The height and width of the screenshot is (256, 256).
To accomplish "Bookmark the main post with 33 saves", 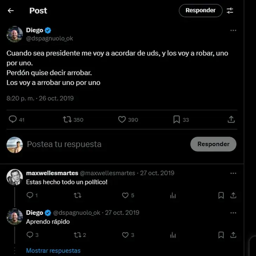I will tap(176, 120).
